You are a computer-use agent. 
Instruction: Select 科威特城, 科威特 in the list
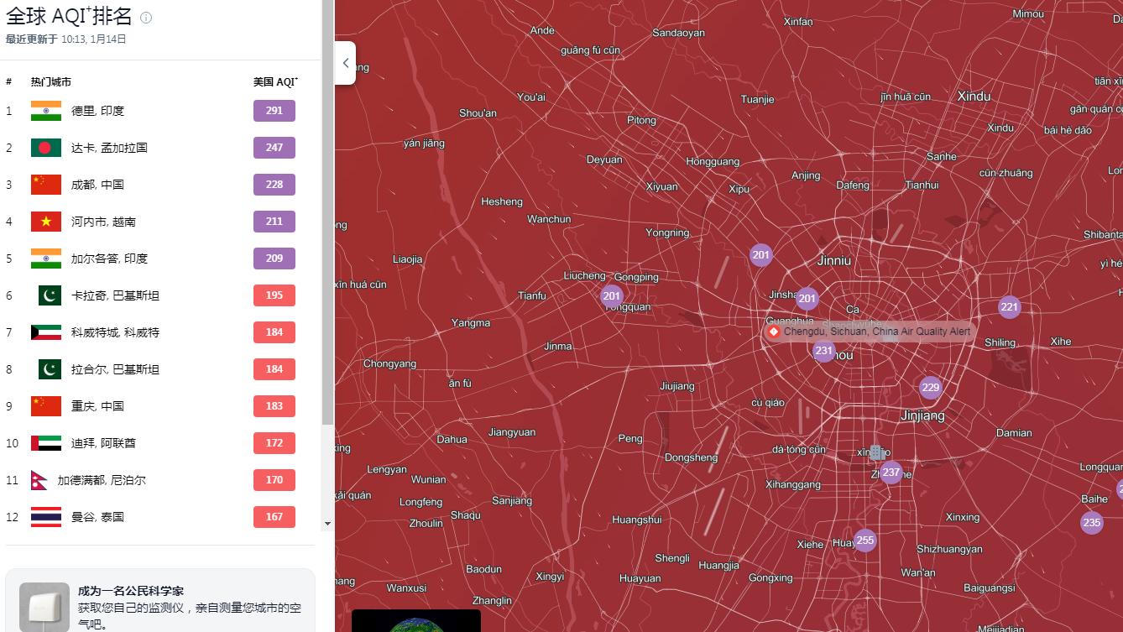coord(115,332)
